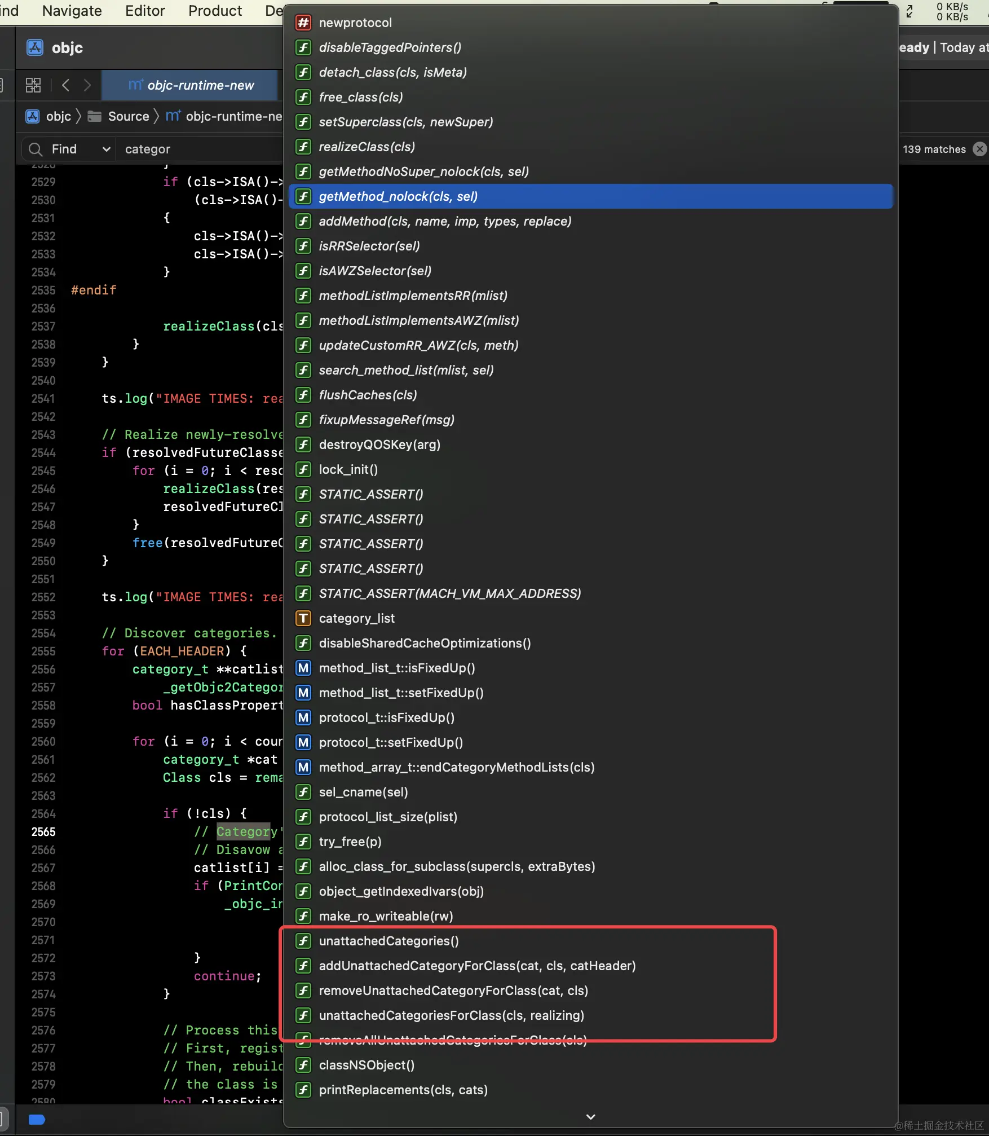Select disableSharedCacheOptimizations() entry
The image size is (989, 1136).
pyautogui.click(x=591, y=643)
